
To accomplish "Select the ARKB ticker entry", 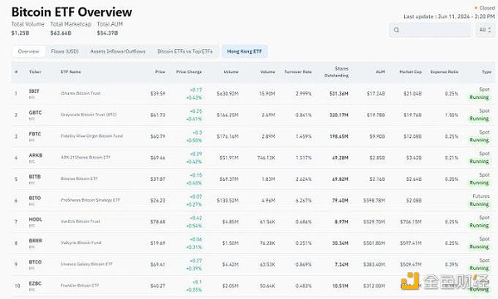I will [x=36, y=155].
